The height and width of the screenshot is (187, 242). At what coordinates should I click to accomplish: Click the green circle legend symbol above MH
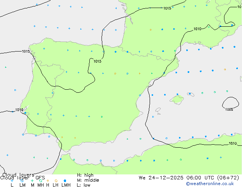click(x=40, y=181)
